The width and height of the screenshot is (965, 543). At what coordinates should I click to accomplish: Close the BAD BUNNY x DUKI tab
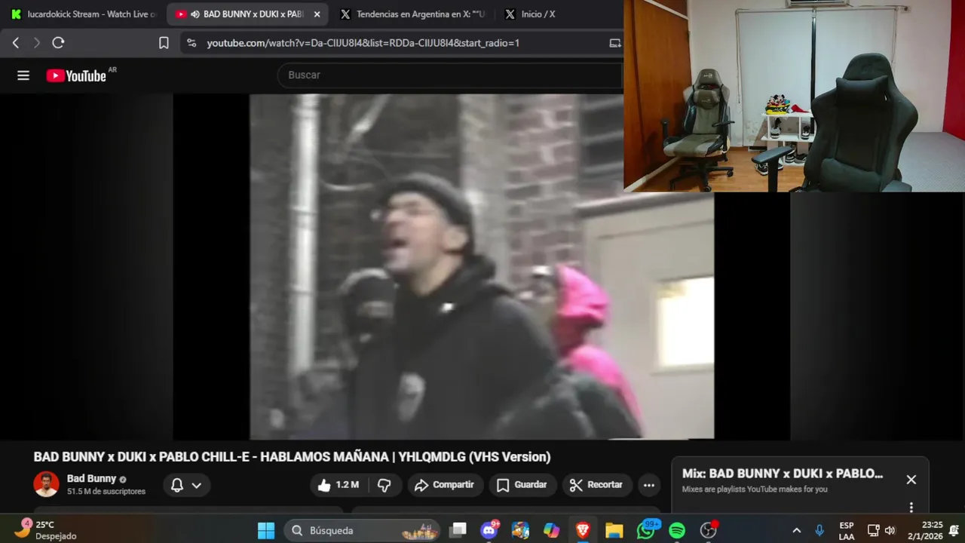click(x=317, y=14)
